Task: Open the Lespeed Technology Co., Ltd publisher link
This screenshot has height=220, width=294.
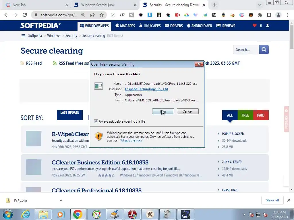Action: [x=146, y=89]
